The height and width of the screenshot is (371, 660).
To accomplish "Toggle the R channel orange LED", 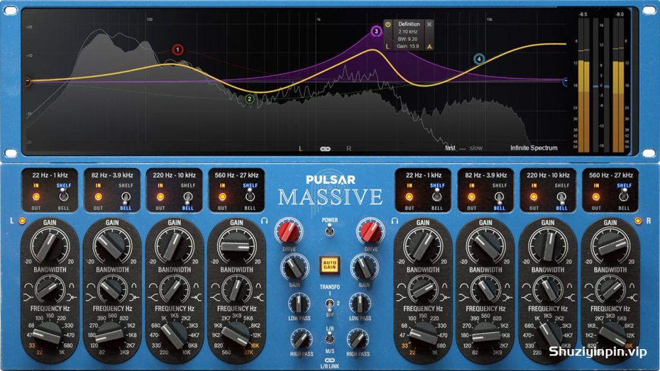I will point(638,221).
